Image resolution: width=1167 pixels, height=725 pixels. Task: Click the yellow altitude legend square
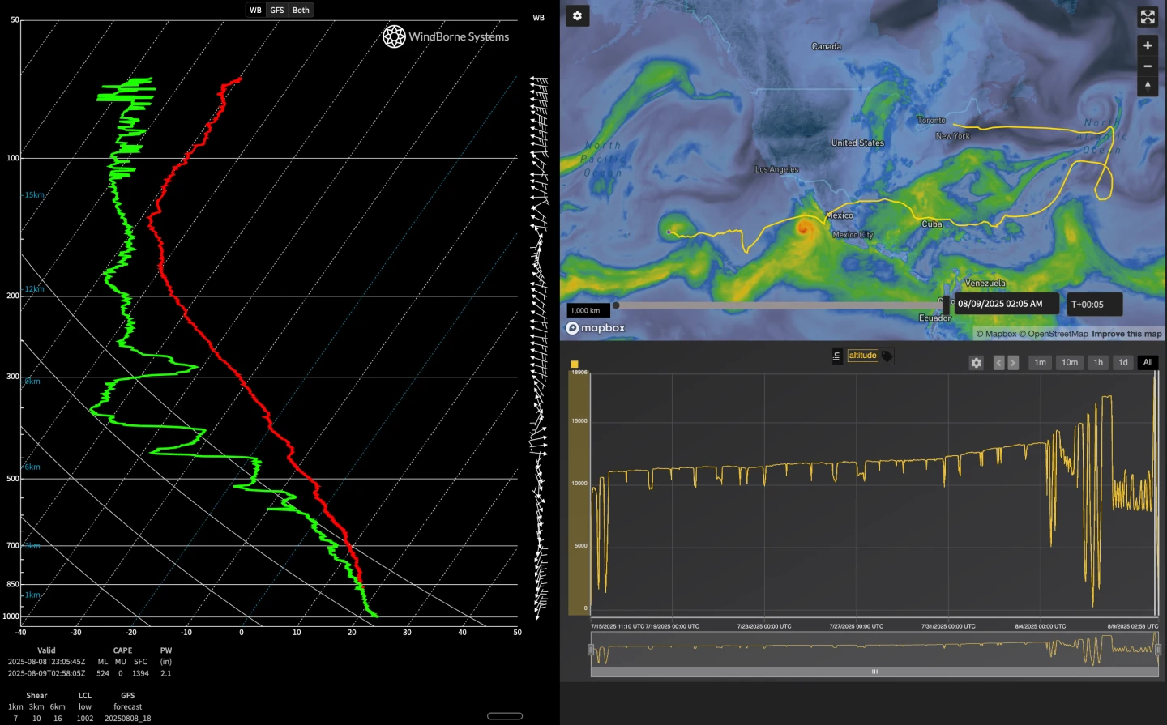[x=575, y=365]
